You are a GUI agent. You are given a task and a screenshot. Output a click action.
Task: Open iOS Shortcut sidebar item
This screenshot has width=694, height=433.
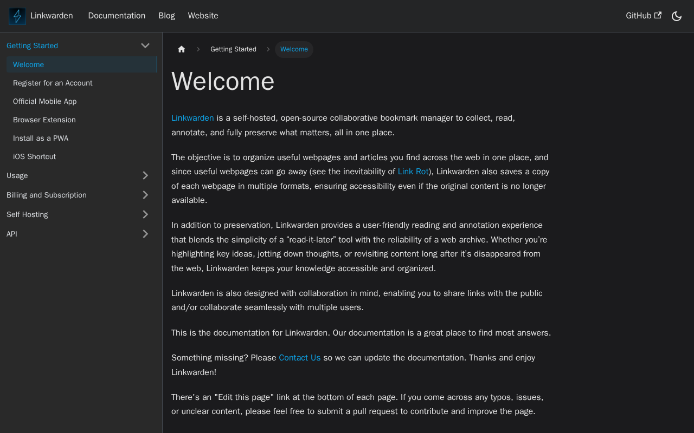pos(34,156)
